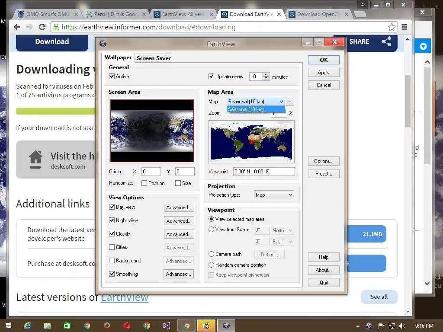Click the Viewpoint coordinates field
Viewport: 443px width, 332px height.
click(264, 171)
